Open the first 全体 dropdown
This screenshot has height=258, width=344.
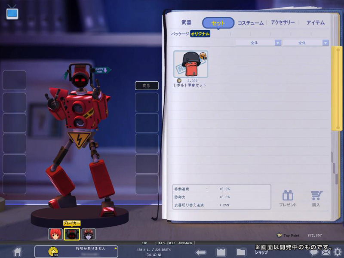tap(258, 43)
